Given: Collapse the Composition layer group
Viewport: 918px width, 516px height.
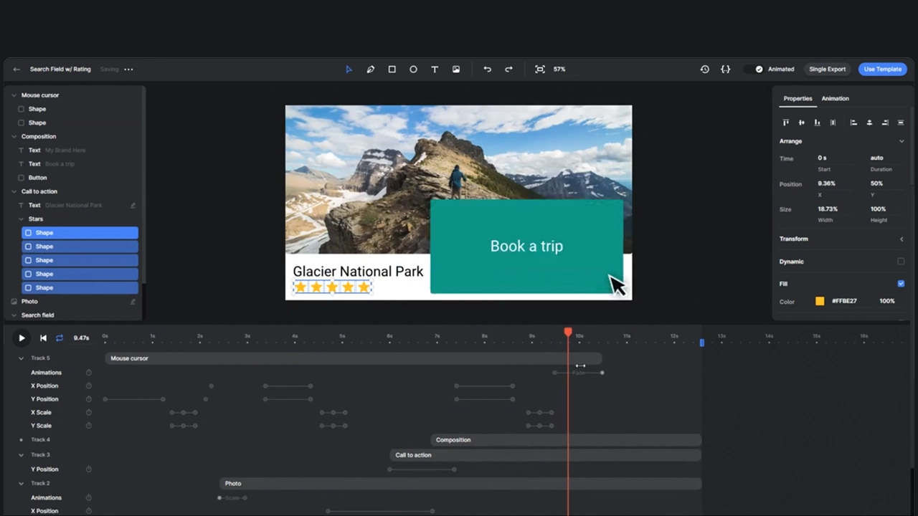Looking at the screenshot, I should (14, 137).
